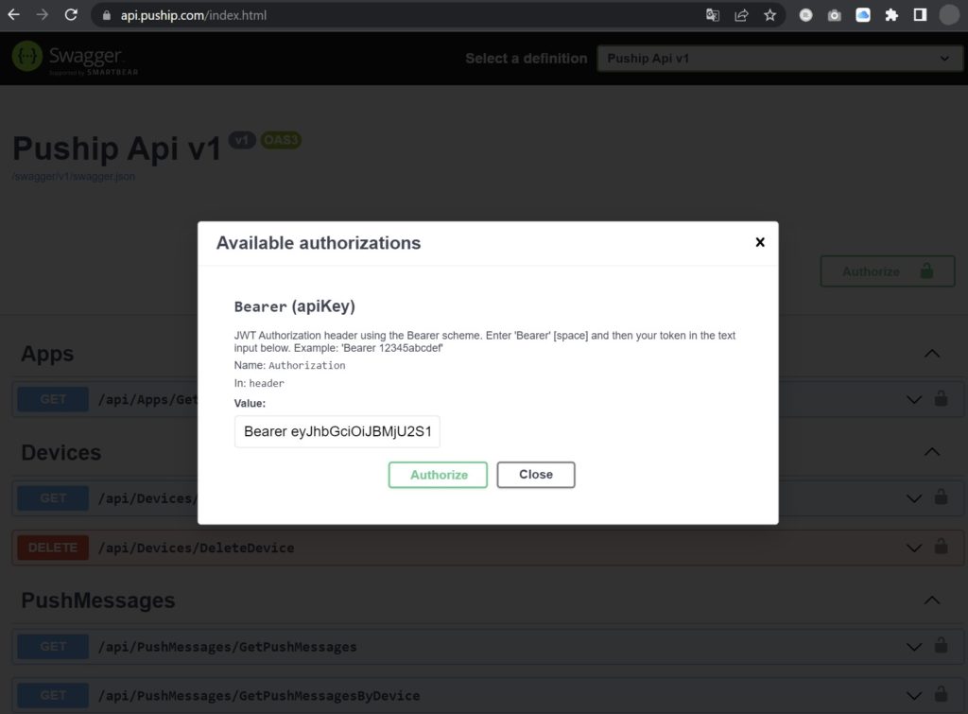Go back with the browser back arrow
This screenshot has height=714, width=968.
tap(13, 15)
